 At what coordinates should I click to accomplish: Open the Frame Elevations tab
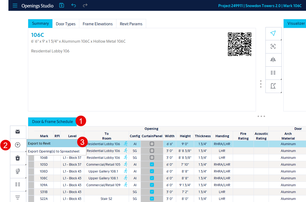click(98, 24)
